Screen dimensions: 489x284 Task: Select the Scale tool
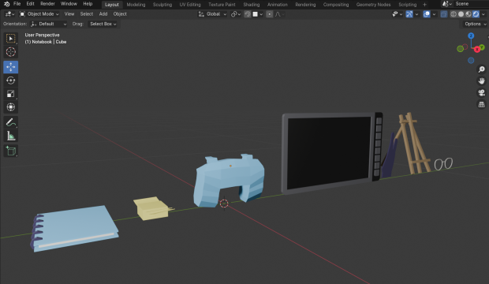click(x=10, y=94)
